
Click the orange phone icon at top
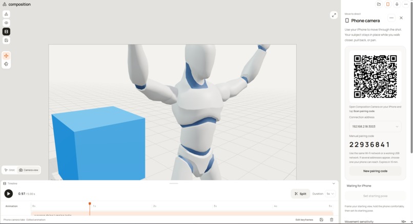pos(388,4)
